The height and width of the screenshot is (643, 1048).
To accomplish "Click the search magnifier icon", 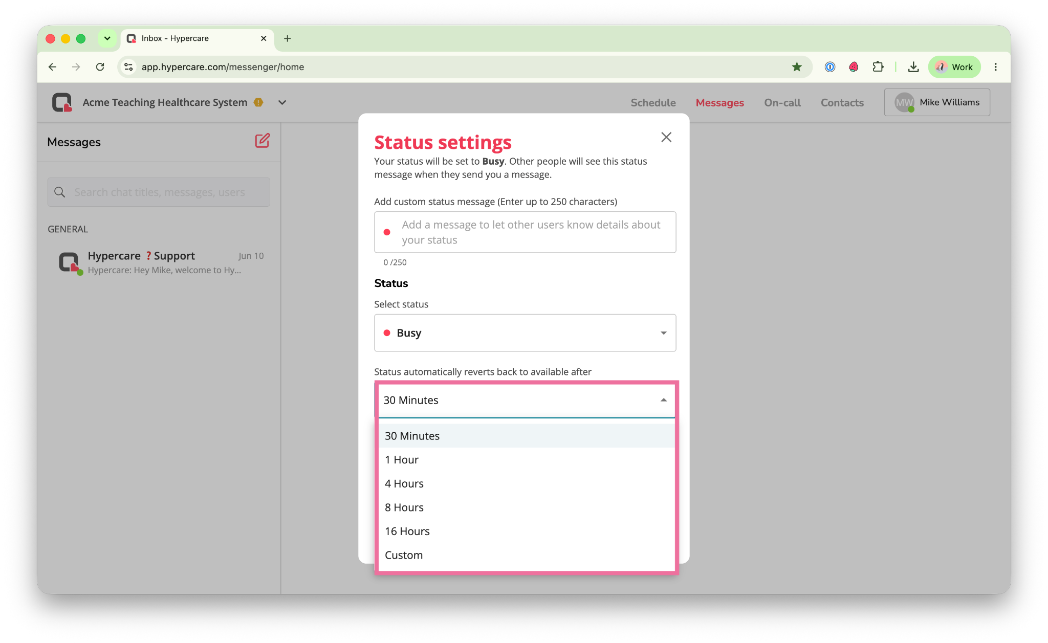I will coord(60,192).
